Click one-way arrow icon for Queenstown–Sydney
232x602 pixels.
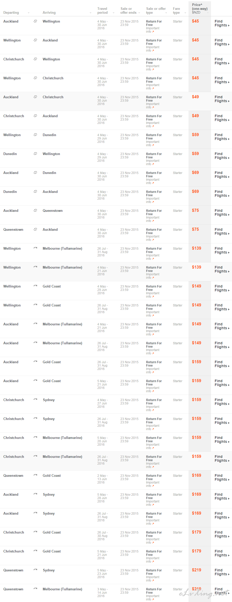(35, 570)
